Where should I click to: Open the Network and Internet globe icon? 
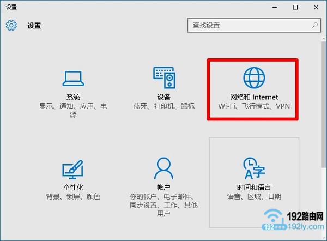point(254,77)
